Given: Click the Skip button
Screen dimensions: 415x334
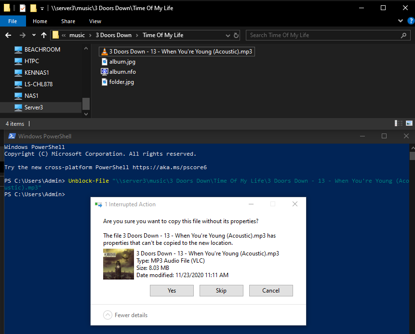Looking at the screenshot, I should [x=221, y=291].
